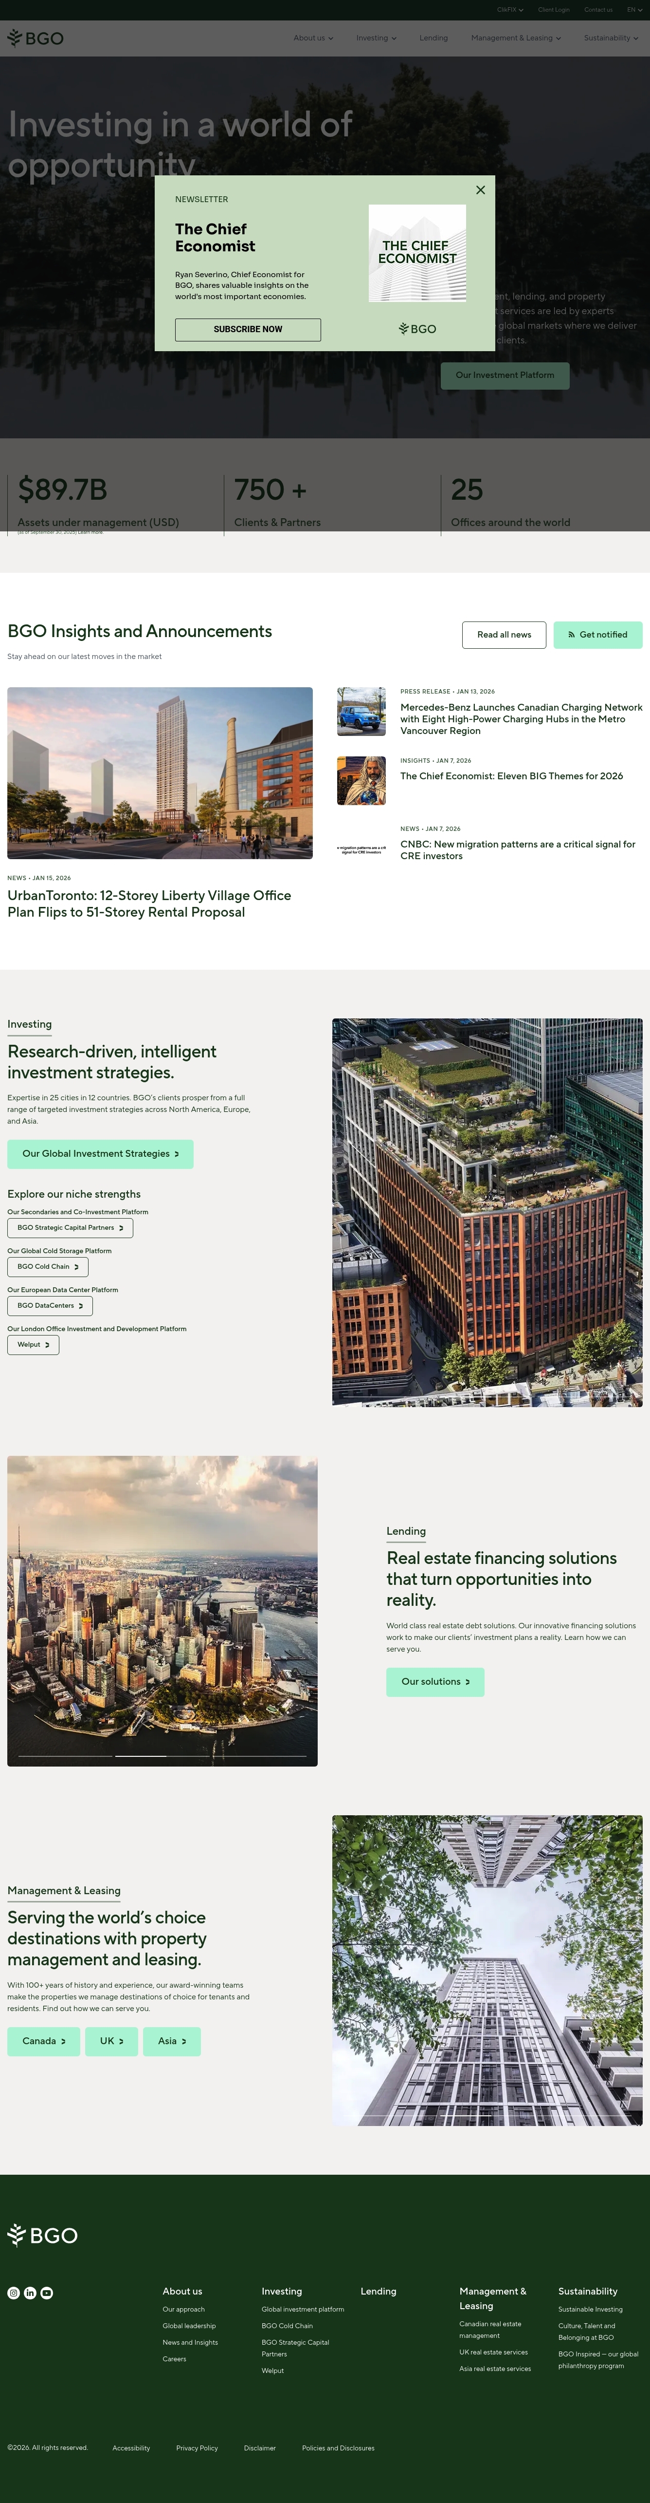Open Contact us in the top bar
Viewport: 650px width, 2503px height.
point(598,10)
